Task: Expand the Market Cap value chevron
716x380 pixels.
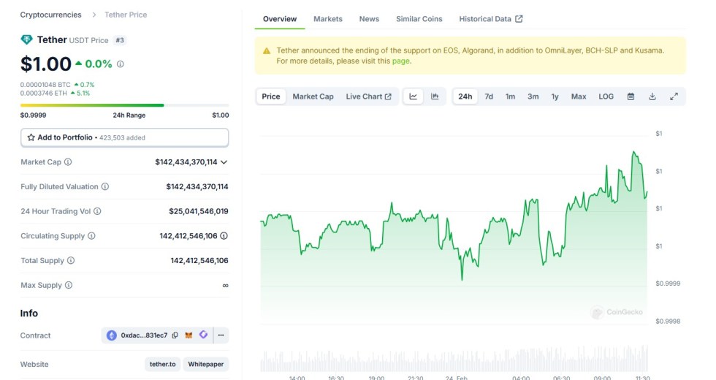Action: click(224, 162)
